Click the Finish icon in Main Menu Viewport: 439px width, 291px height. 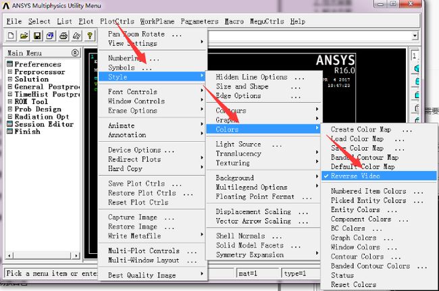tap(10, 131)
